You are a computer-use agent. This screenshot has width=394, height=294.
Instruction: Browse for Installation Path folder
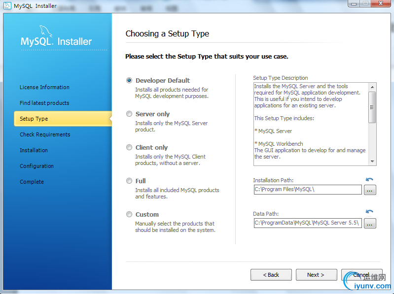tap(369, 190)
